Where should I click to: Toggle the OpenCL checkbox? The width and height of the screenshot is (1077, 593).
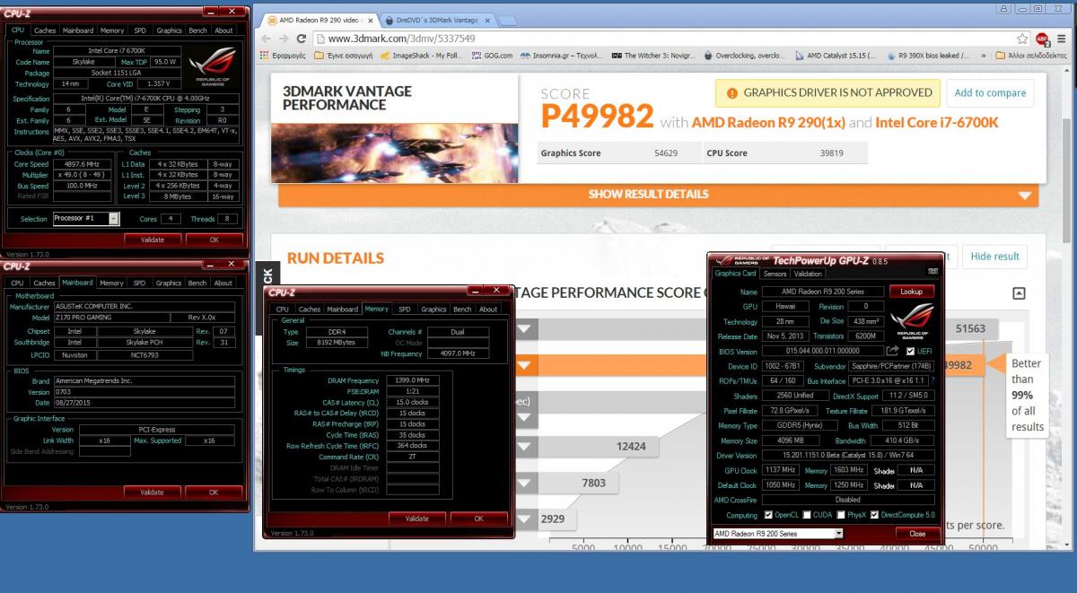click(768, 515)
